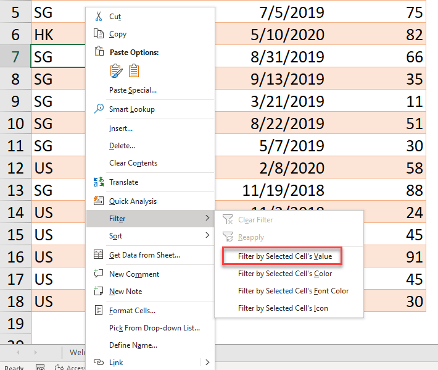The image size is (438, 370).
Task: Choose the second paste option clipboard icon
Action: pos(134,71)
